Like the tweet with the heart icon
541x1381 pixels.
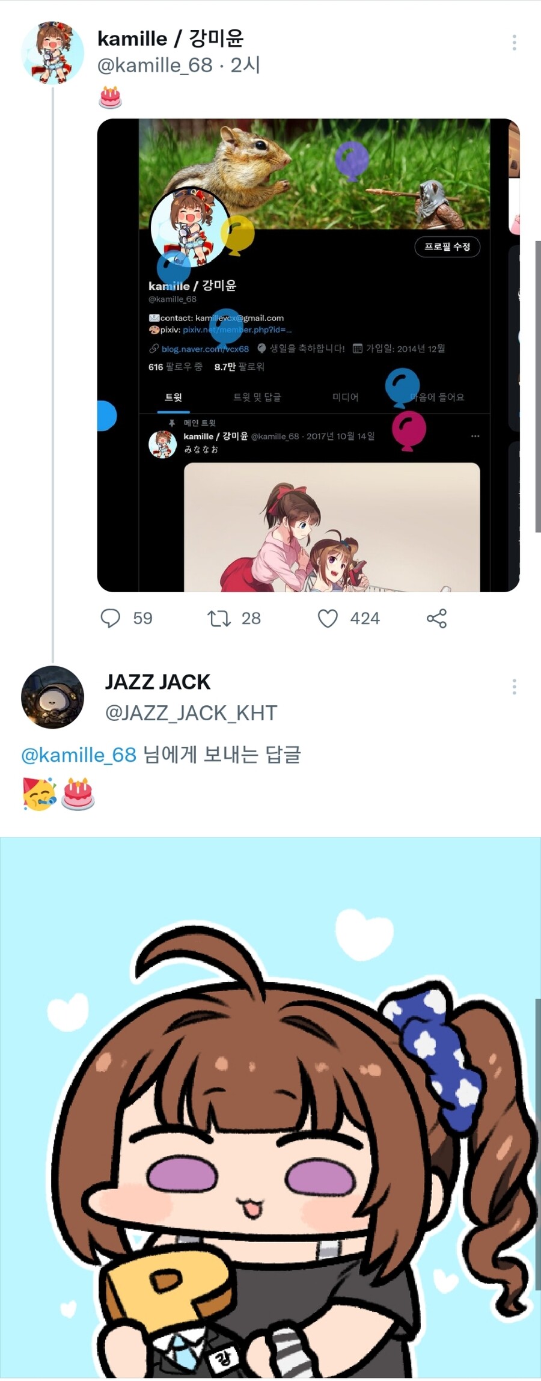click(328, 618)
